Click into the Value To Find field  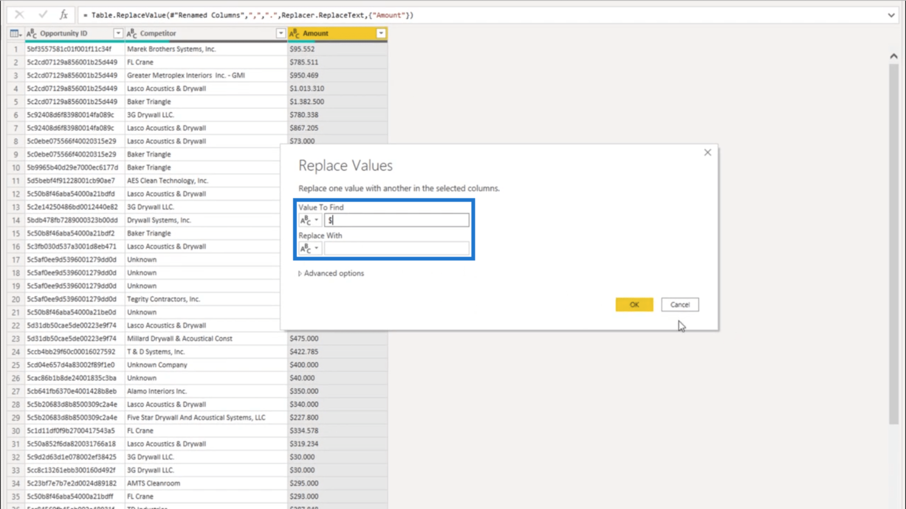click(396, 220)
